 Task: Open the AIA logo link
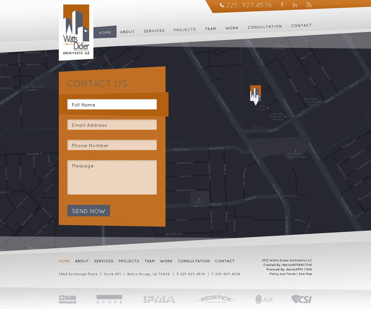pos(264,299)
